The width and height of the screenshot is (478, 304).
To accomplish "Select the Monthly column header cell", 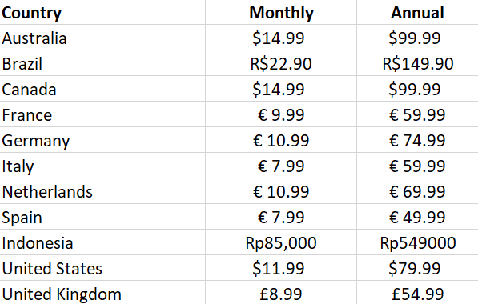I will tap(281, 12).
